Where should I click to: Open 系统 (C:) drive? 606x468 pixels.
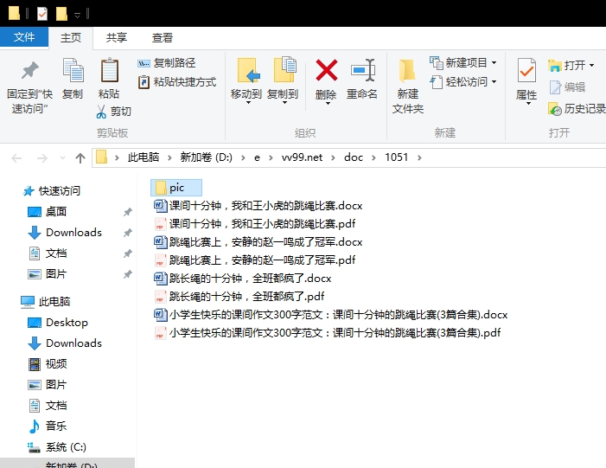[x=57, y=446]
